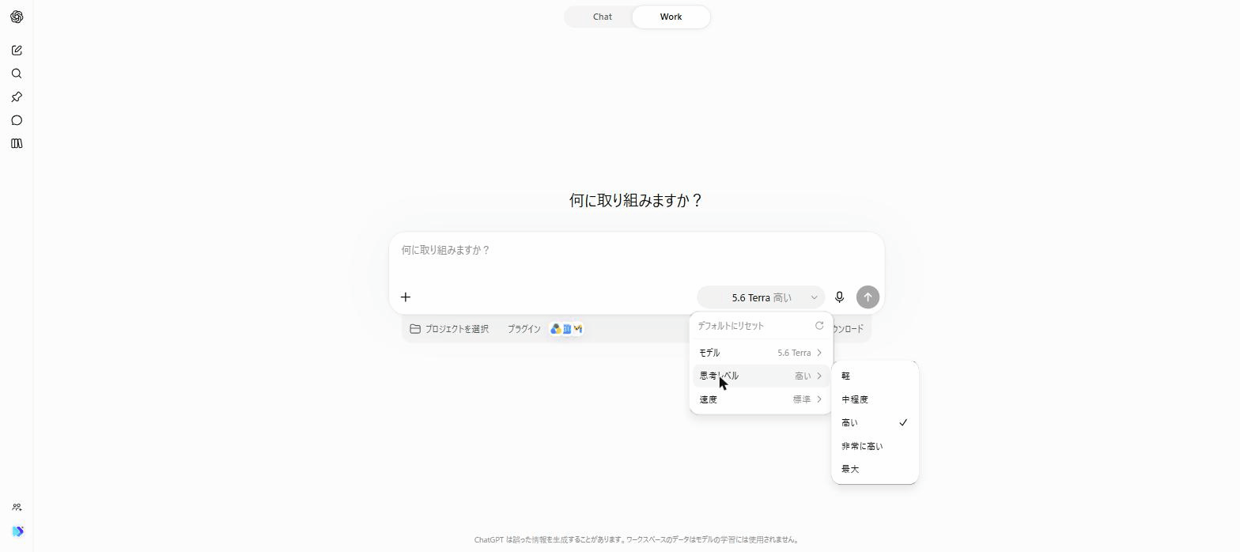Open chats via the speech bubble icon
The image size is (1240, 552).
pos(17,120)
